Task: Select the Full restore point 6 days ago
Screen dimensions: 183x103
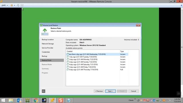Action: click(x=97, y=70)
